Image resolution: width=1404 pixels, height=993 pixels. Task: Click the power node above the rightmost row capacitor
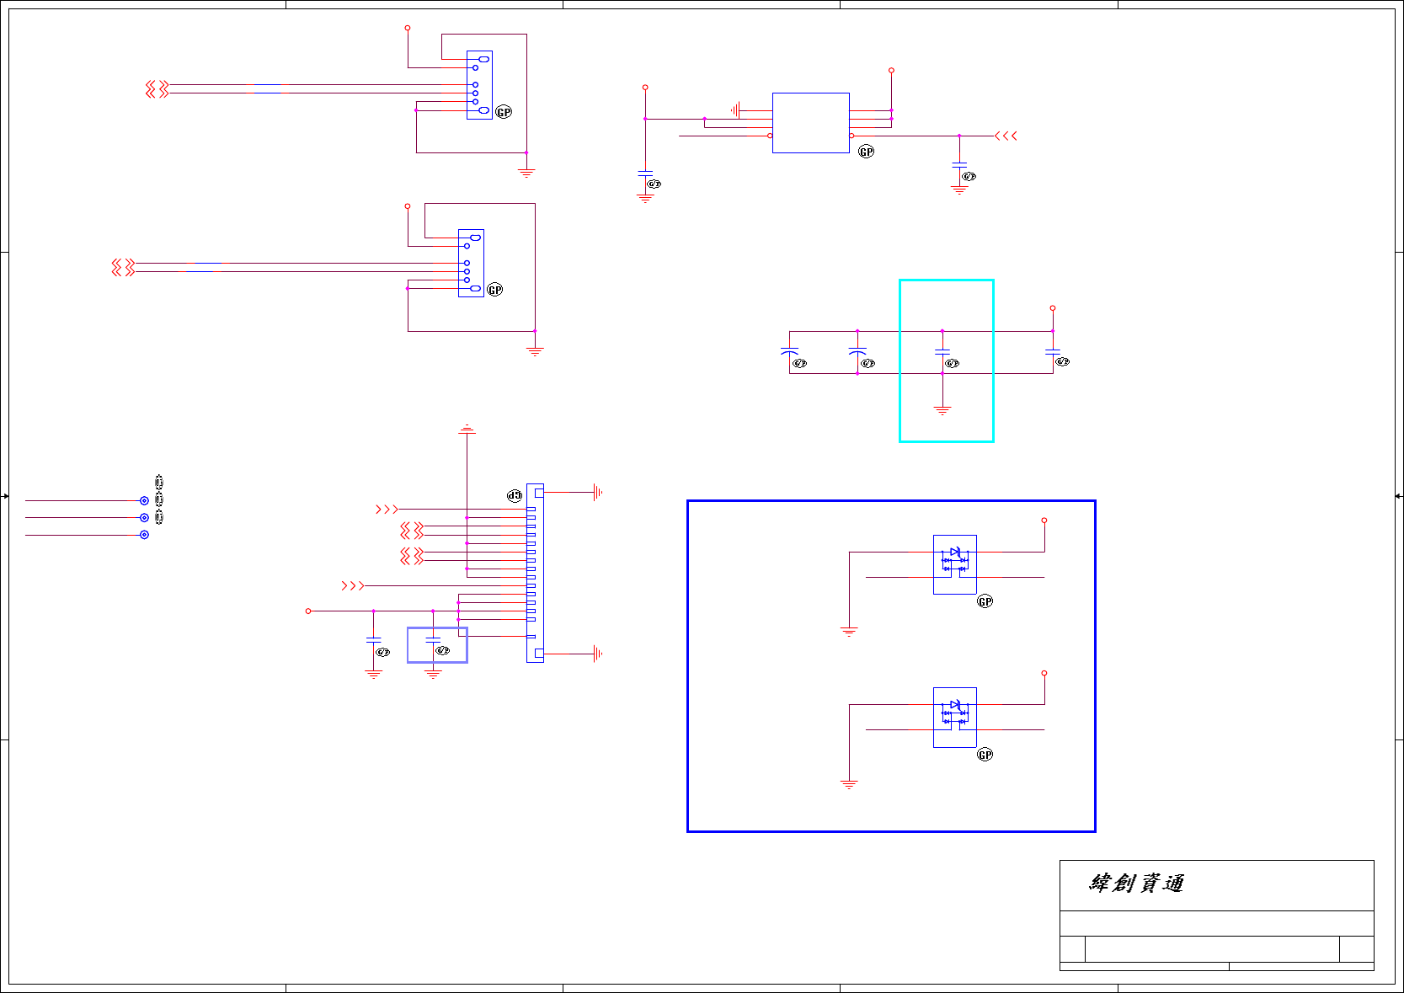tap(1053, 308)
